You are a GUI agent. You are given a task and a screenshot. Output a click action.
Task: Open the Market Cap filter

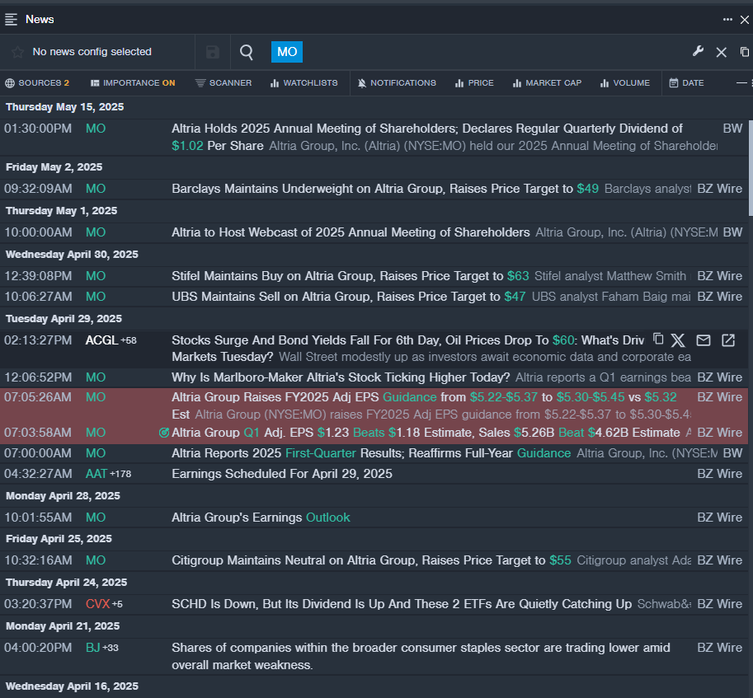pyautogui.click(x=547, y=83)
